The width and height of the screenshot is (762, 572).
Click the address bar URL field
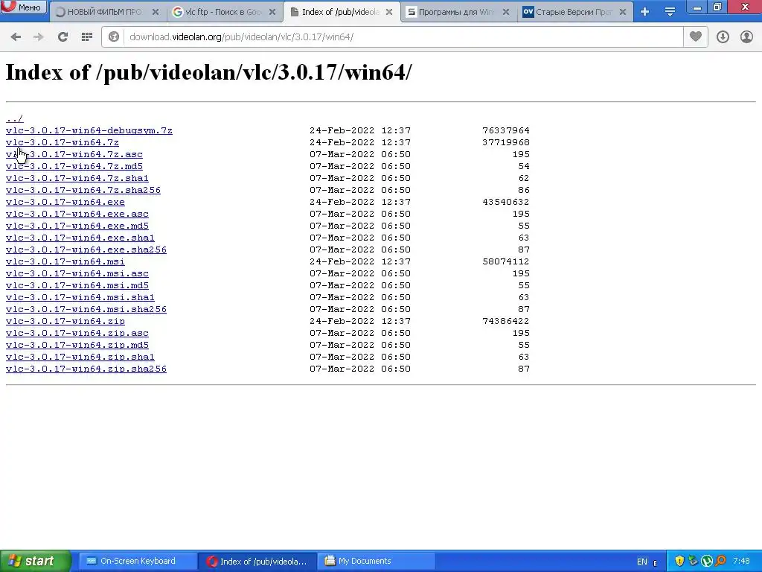[x=403, y=37]
